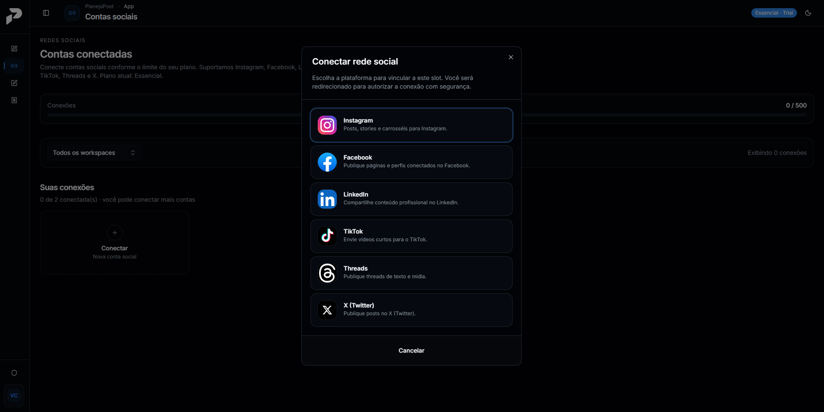
Task: Select LinkedIn from the platform list
Action: pyautogui.click(x=412, y=199)
